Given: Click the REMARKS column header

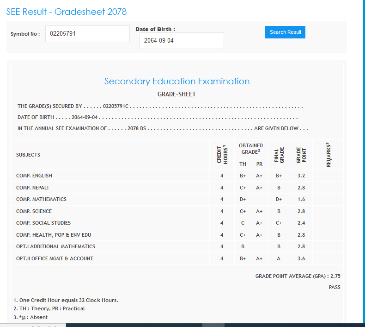Looking at the screenshot, I should (x=328, y=154).
